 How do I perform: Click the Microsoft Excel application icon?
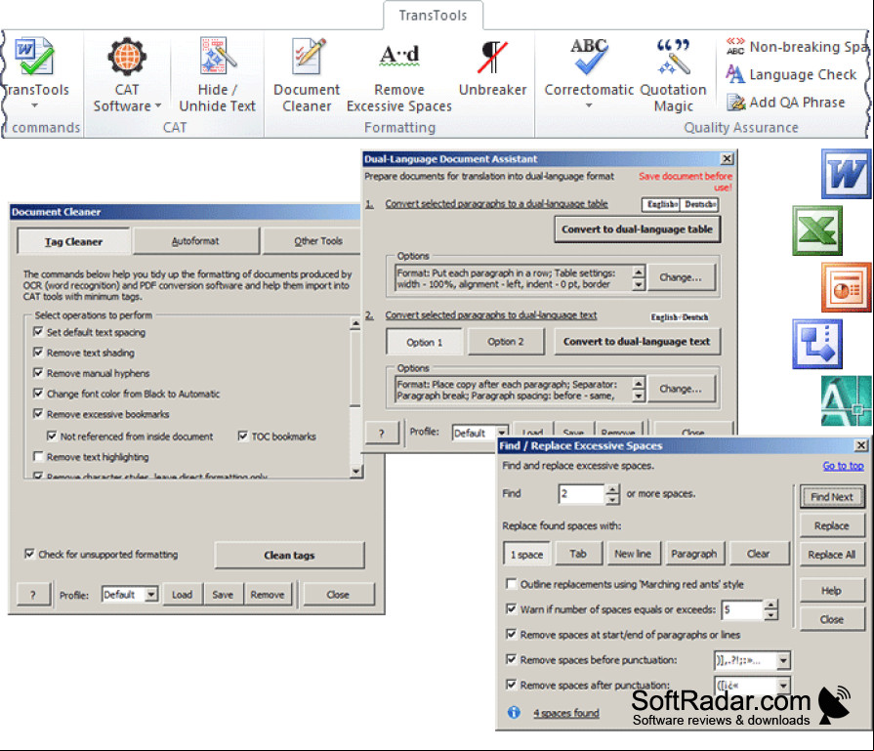817,230
